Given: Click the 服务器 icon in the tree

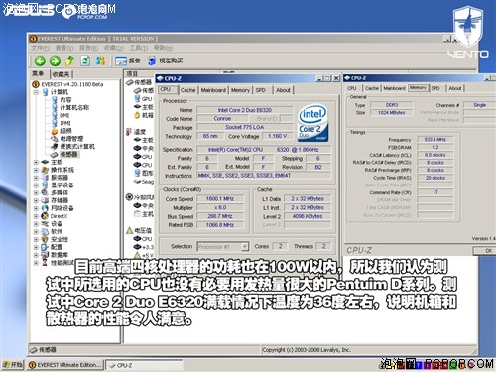Looking at the screenshot, I should (x=45, y=178).
